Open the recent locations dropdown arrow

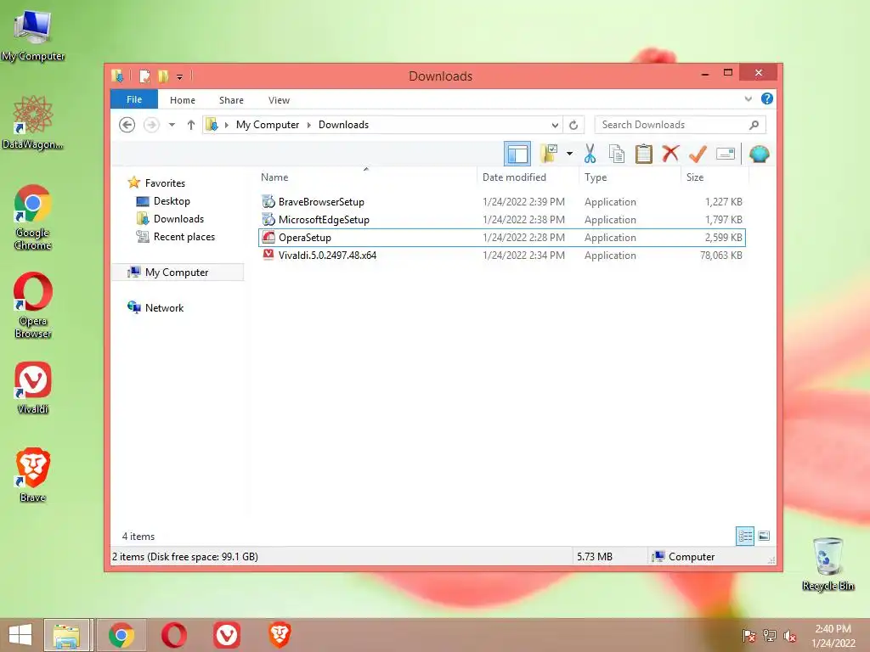(172, 125)
